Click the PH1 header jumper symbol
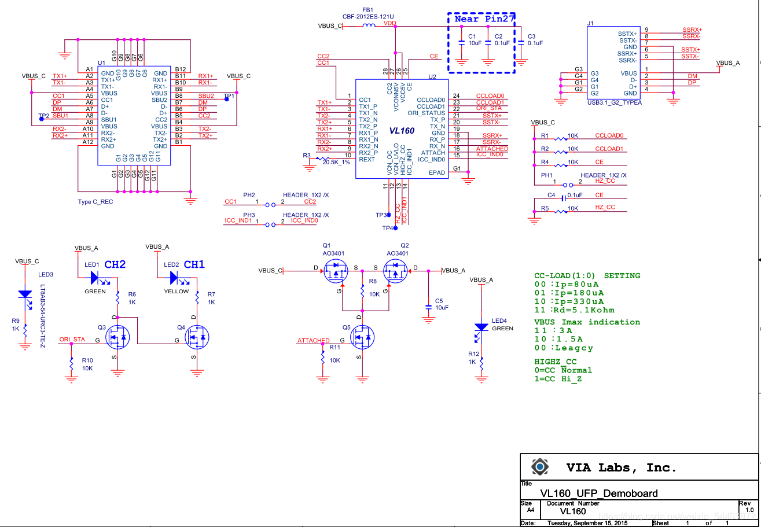The height and width of the screenshot is (527, 761). point(568,185)
